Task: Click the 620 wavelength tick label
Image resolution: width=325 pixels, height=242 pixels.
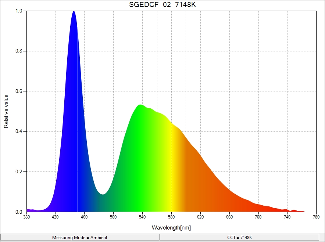Action: 200,217
